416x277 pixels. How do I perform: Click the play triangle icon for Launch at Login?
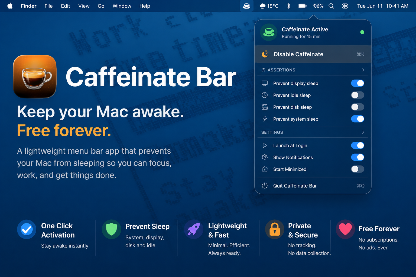[265, 146]
